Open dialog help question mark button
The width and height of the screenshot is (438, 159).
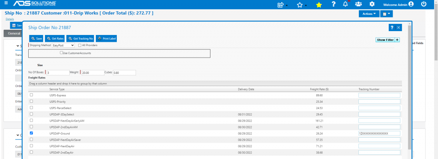pyautogui.click(x=392, y=28)
